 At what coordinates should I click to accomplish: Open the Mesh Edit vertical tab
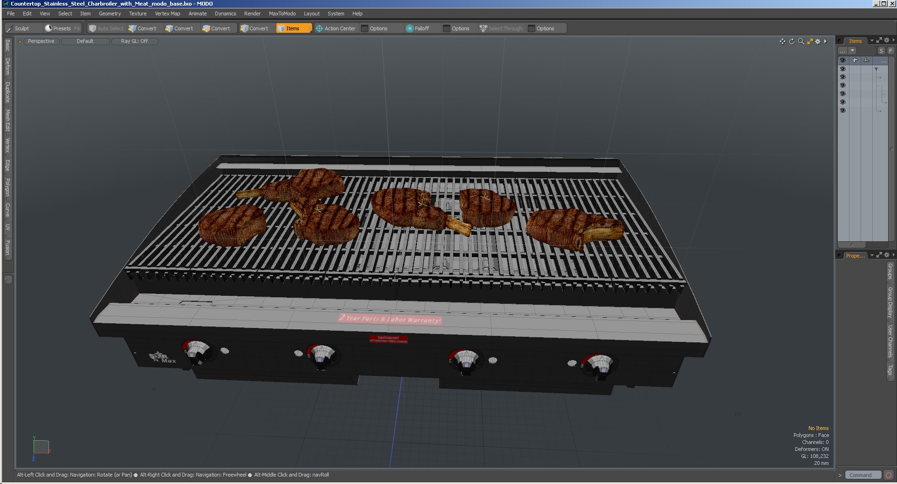pos(7,121)
